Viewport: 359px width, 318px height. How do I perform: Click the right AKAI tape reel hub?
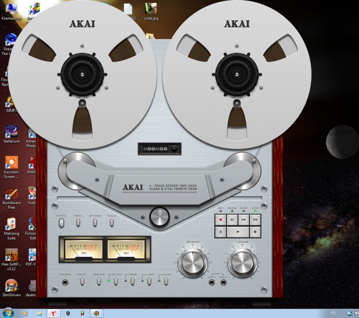tap(237, 75)
